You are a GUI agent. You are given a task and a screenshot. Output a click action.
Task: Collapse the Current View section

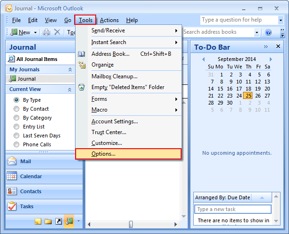(x=69, y=90)
